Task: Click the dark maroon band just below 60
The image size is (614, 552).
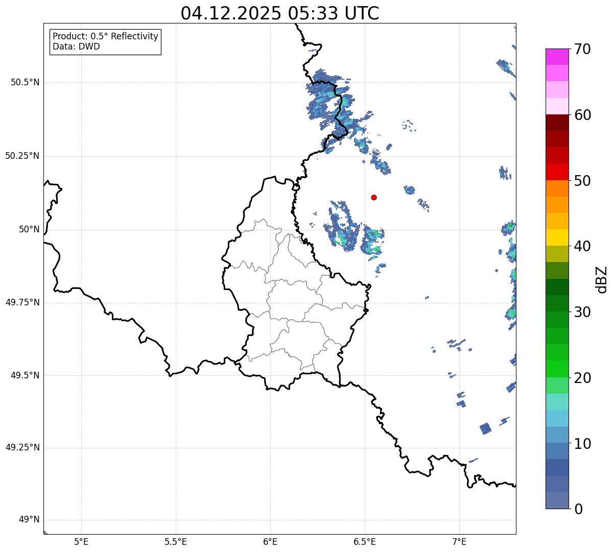Action: click(557, 123)
